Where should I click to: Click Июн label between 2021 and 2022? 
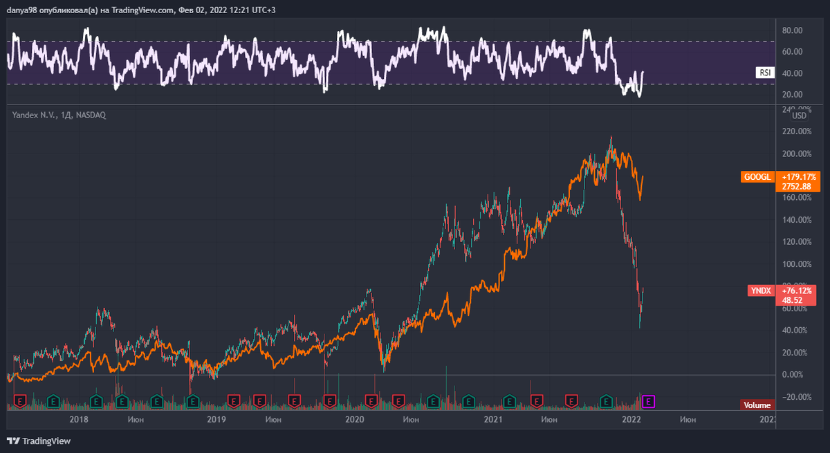tap(549, 420)
